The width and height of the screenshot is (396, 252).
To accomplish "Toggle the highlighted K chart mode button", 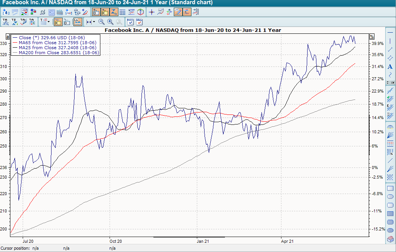I will [x=58, y=22].
